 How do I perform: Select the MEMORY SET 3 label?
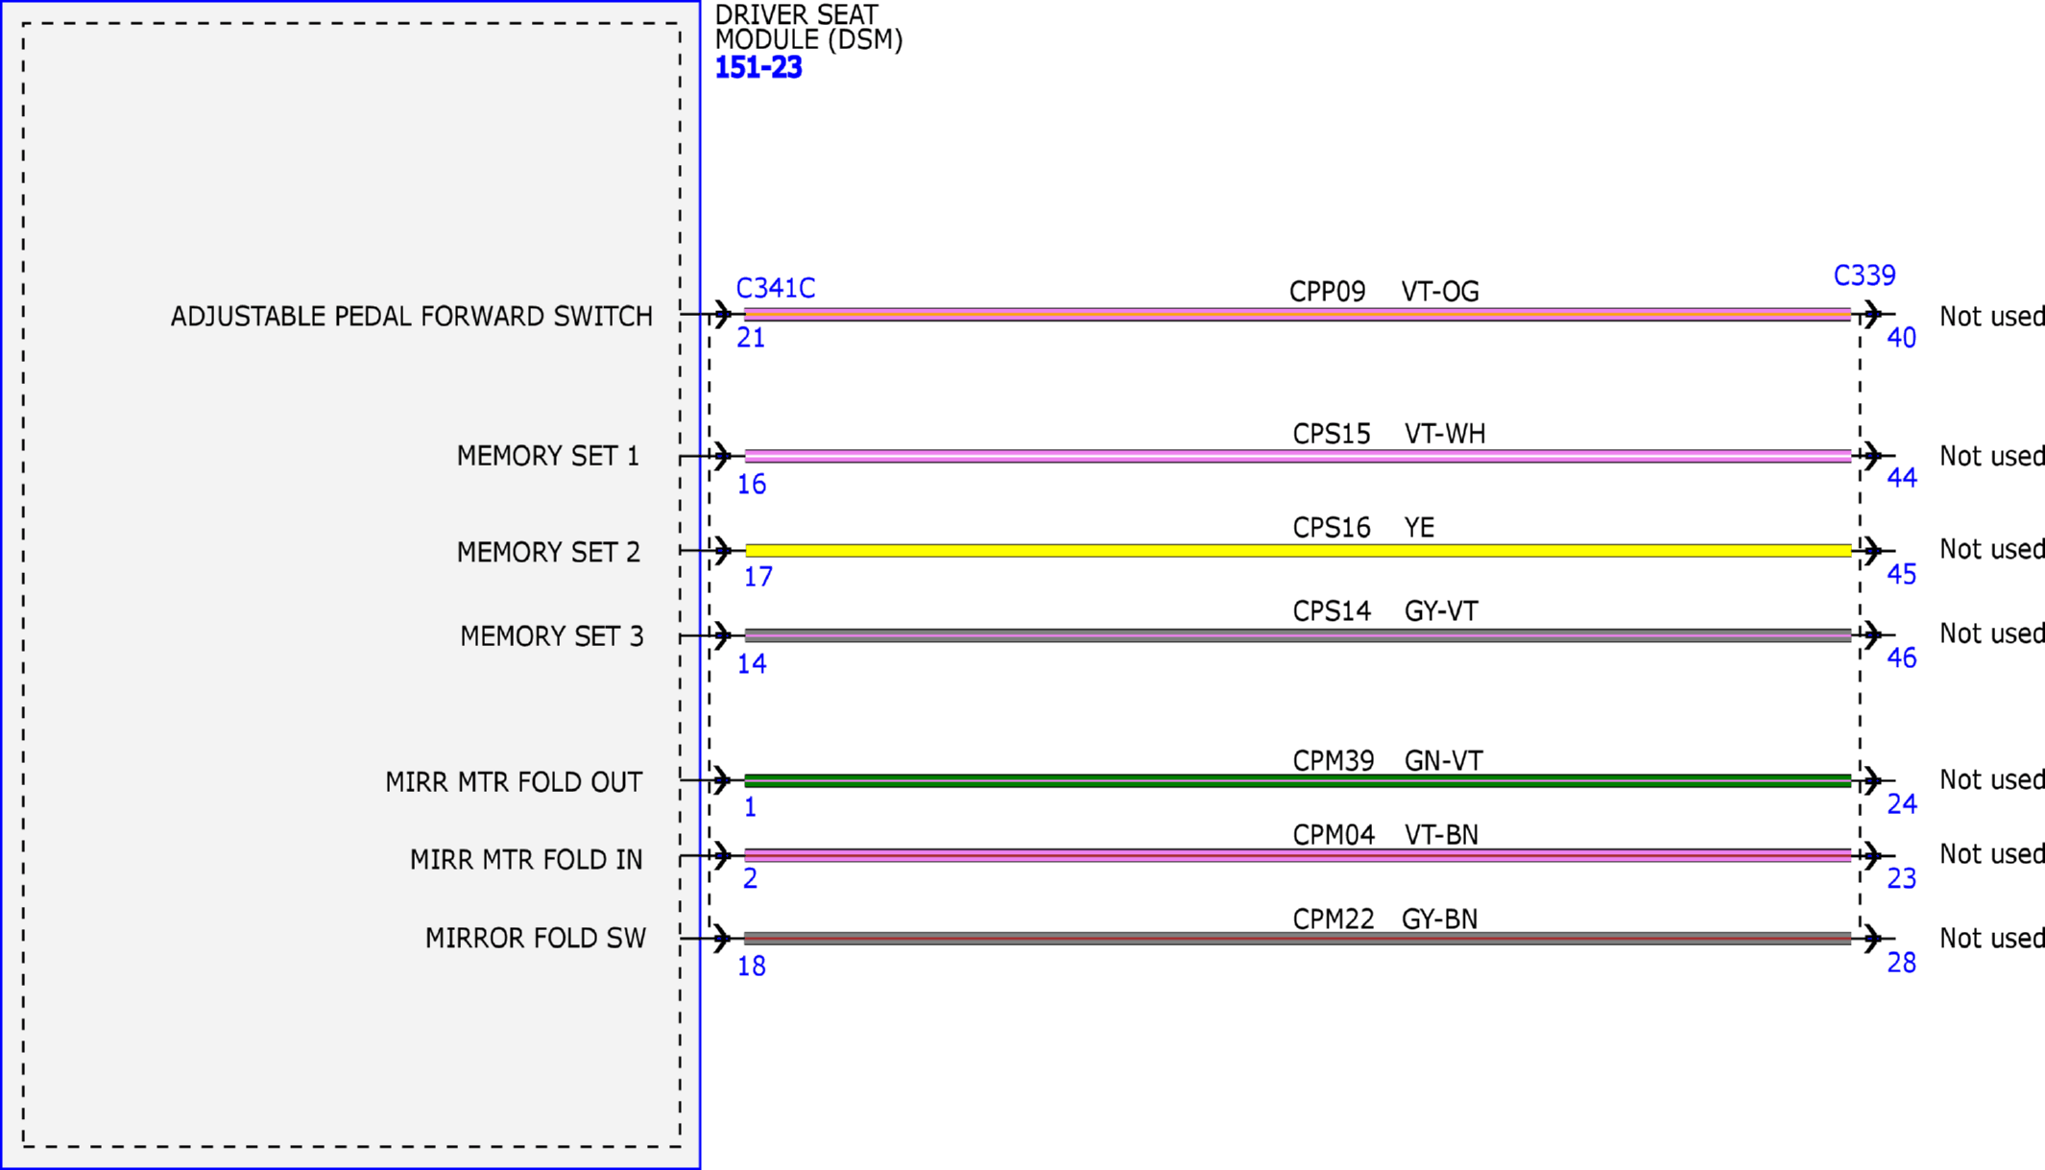point(552,636)
